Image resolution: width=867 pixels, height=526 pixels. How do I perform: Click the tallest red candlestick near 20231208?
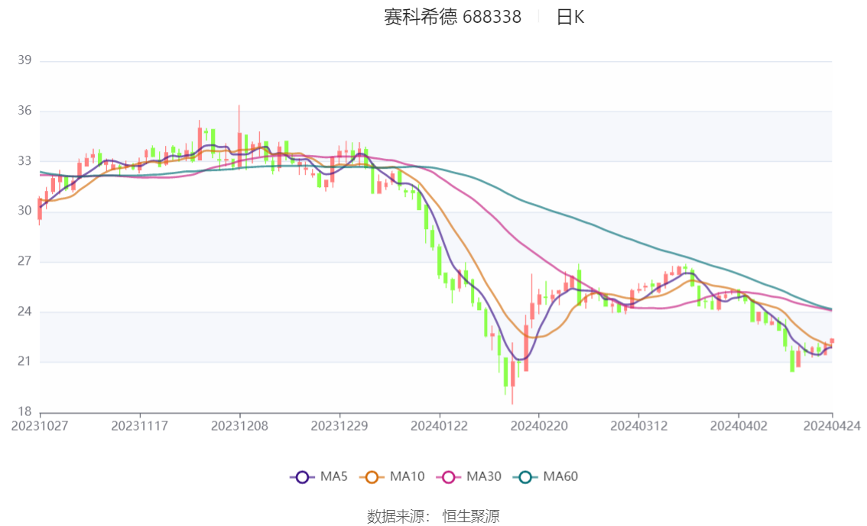point(239,149)
